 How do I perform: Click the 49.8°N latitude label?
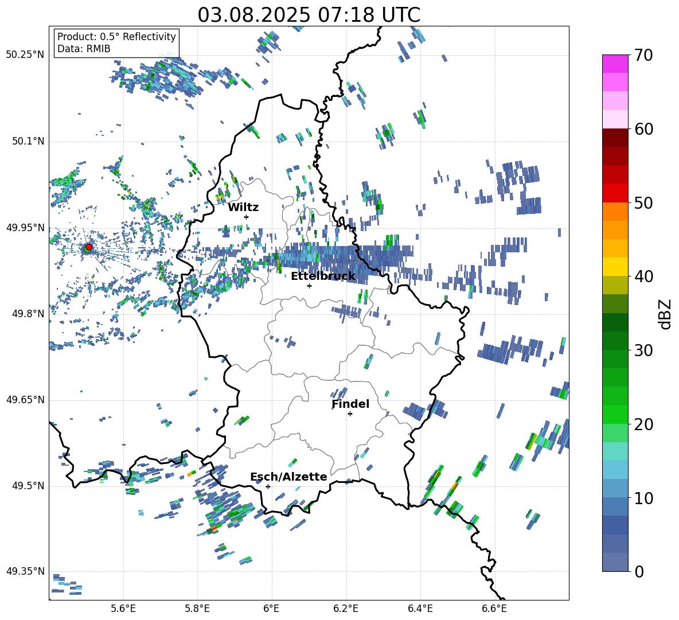(x=28, y=314)
